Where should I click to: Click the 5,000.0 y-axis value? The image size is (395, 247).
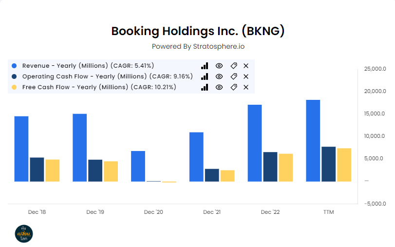[x=374, y=158]
